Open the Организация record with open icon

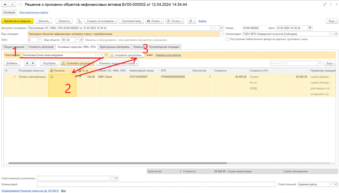(x=336, y=34)
